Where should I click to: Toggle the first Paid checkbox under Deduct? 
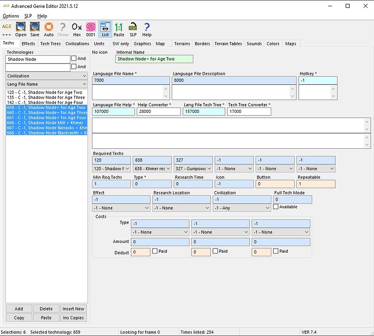[x=155, y=252]
